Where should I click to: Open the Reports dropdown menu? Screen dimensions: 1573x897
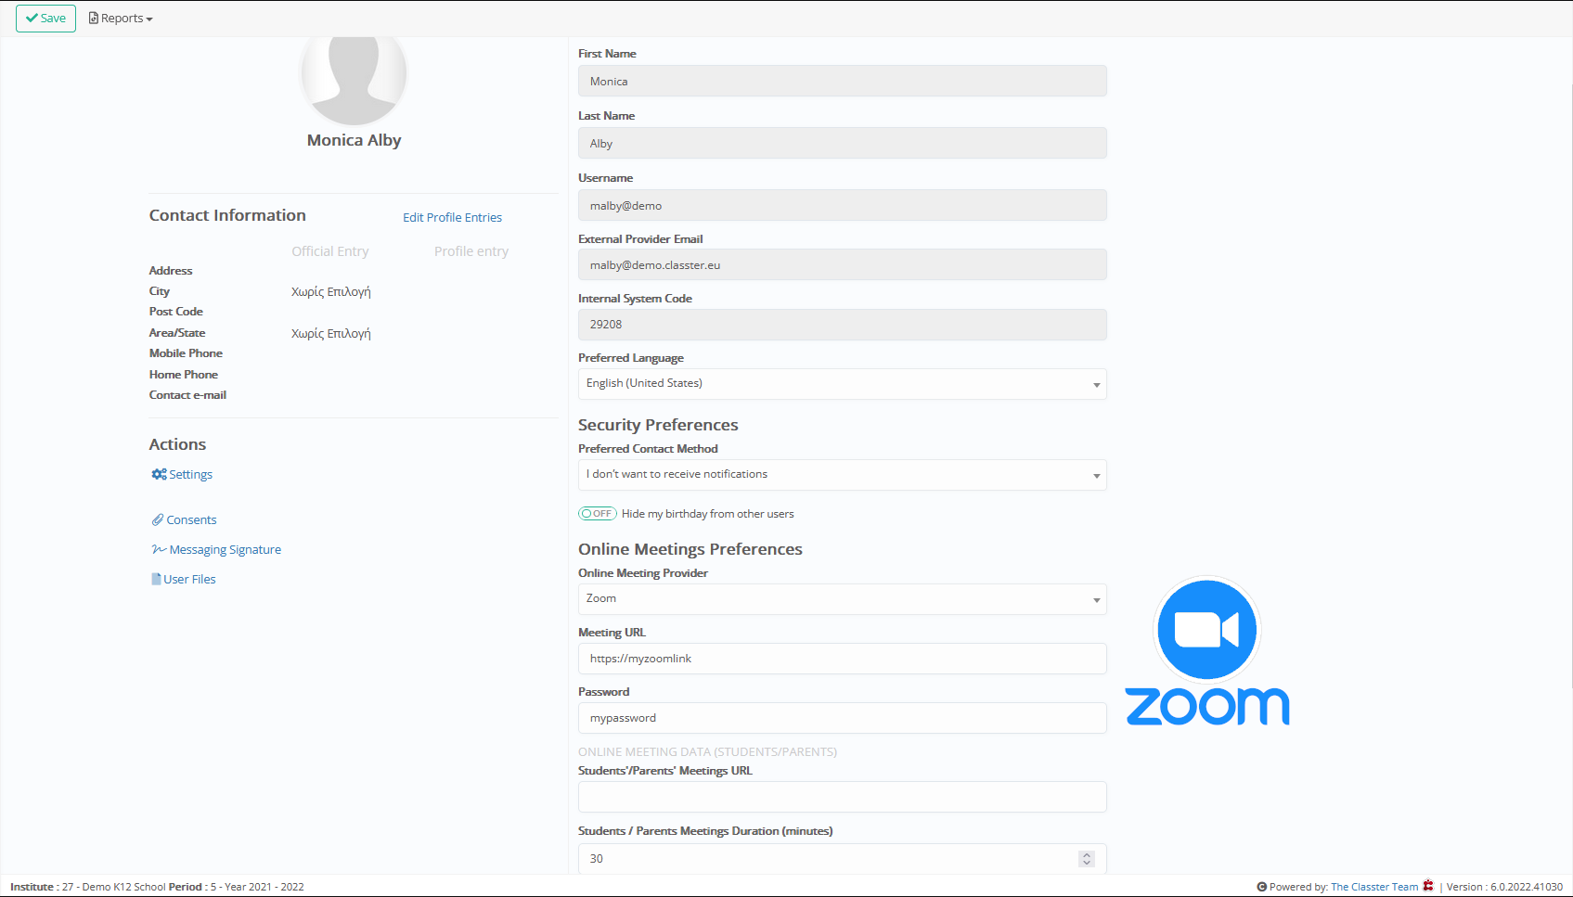point(121,19)
